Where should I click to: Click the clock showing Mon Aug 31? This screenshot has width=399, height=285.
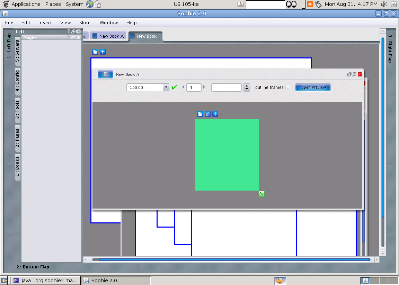point(351,4)
